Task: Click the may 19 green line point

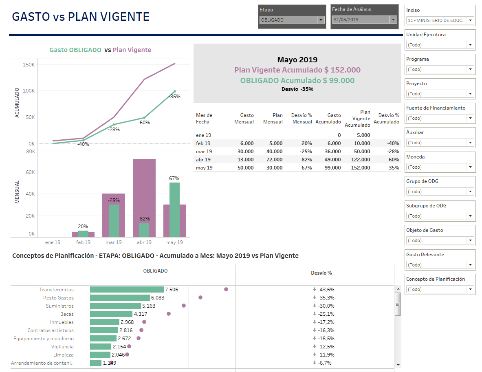Action: click(175, 91)
